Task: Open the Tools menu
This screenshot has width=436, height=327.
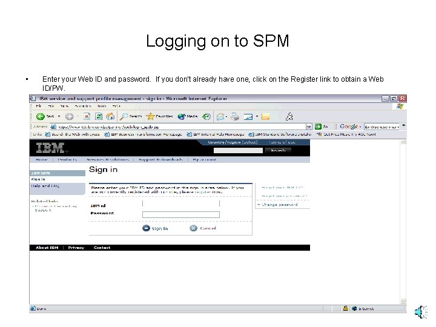Action: [x=102, y=106]
